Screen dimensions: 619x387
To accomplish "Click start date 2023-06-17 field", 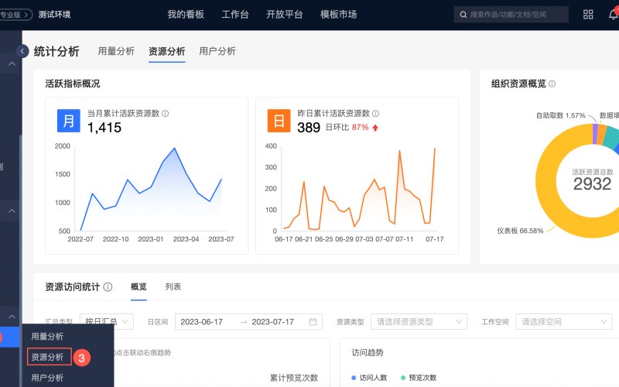I will [202, 322].
